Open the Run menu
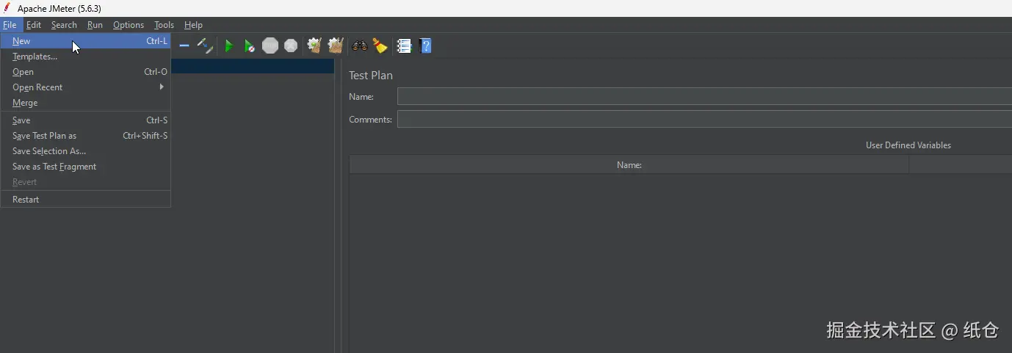This screenshot has height=353, width=1012. (95, 25)
